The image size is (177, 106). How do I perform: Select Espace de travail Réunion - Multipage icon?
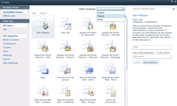[x=111, y=47]
